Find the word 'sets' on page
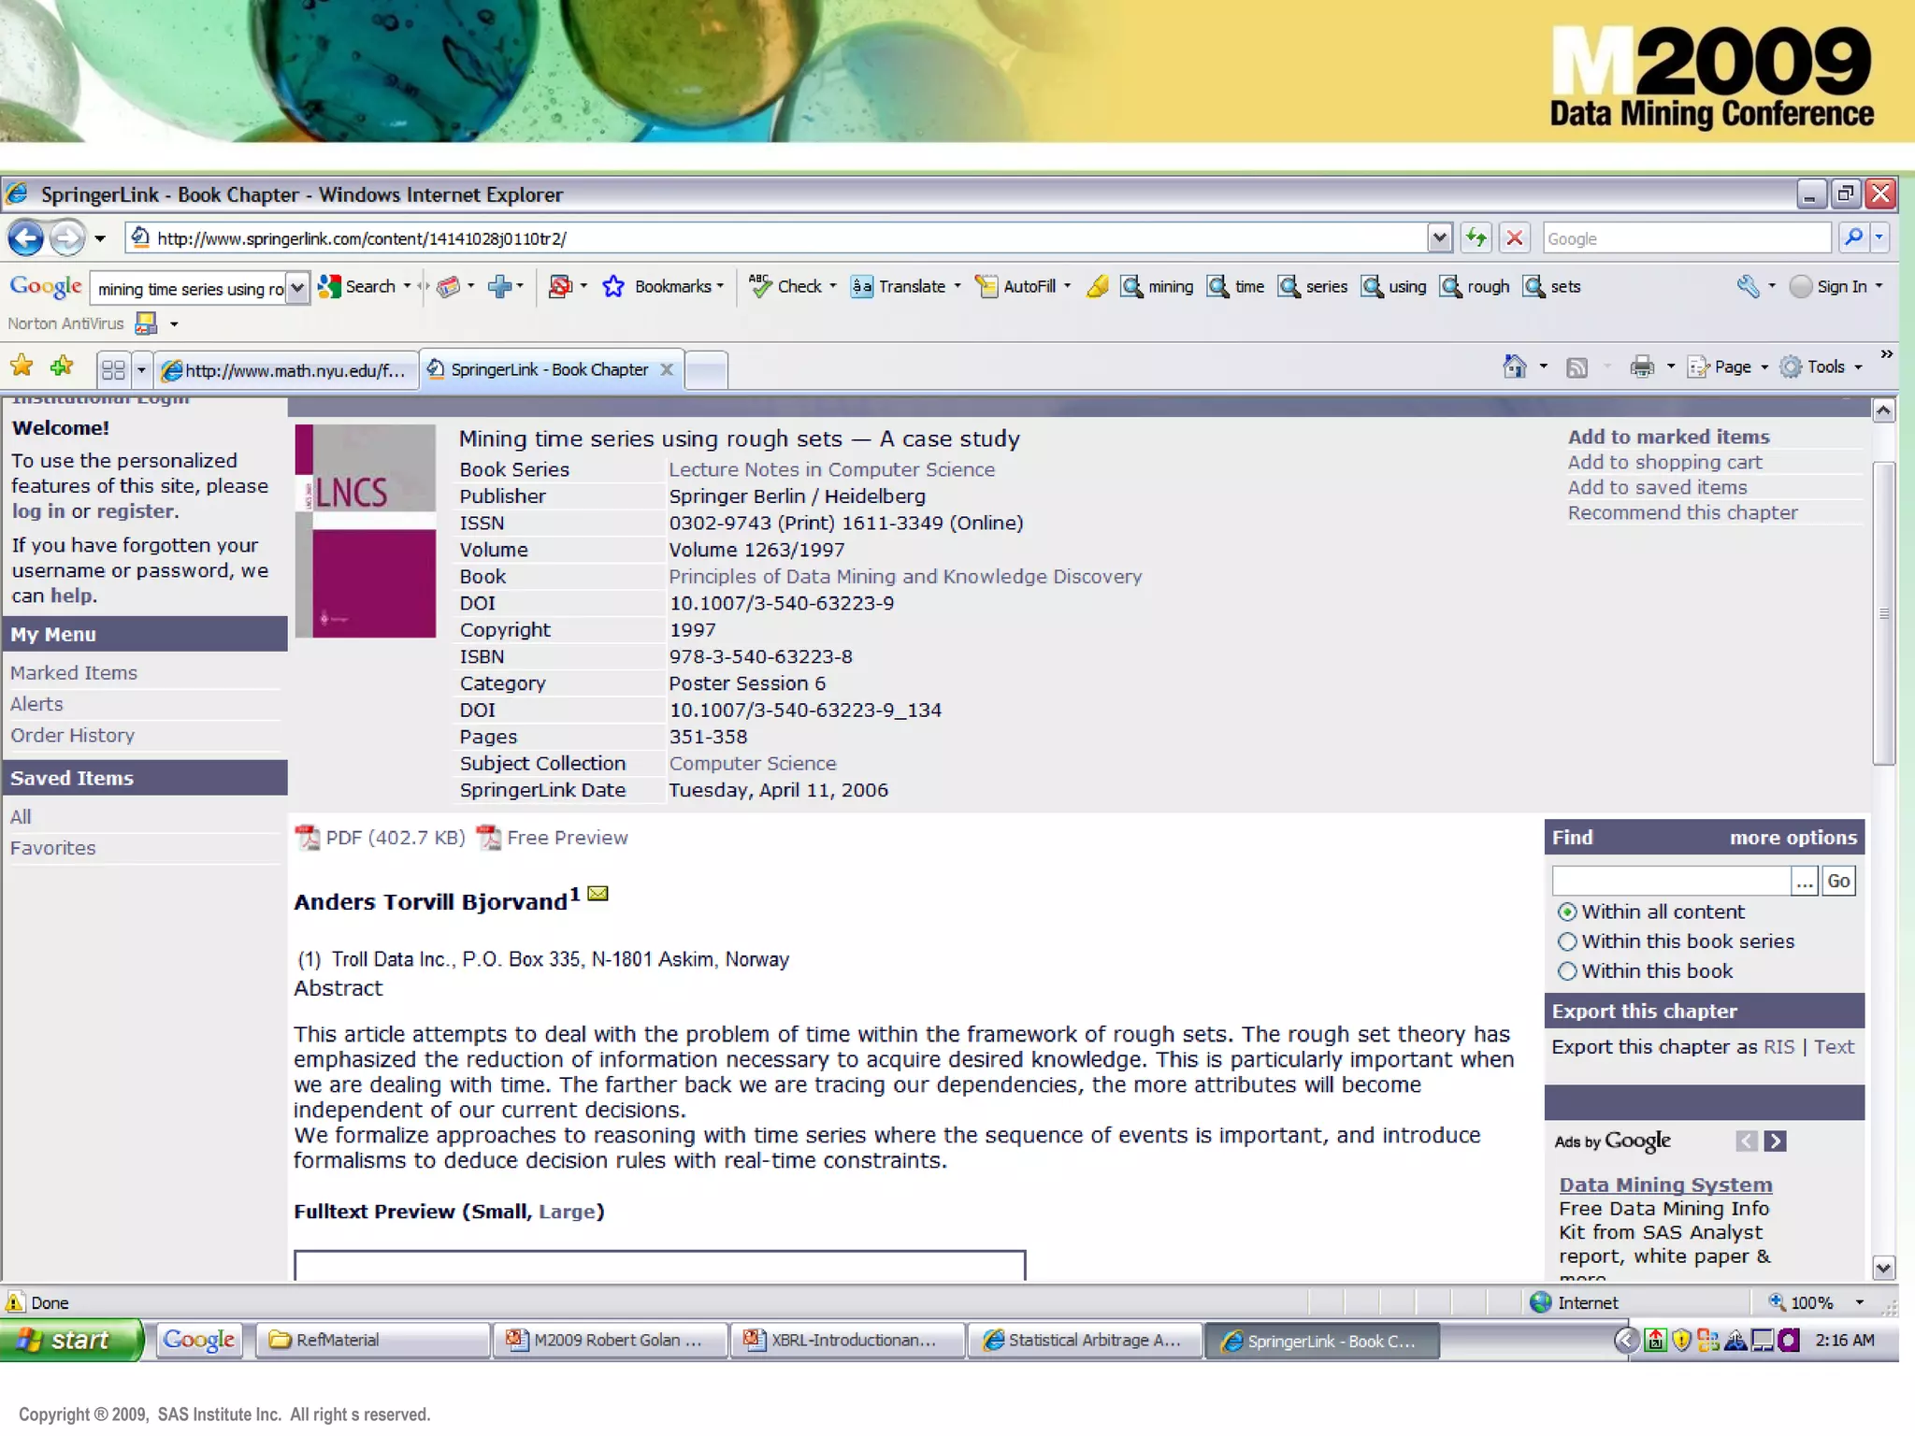 coord(1552,286)
